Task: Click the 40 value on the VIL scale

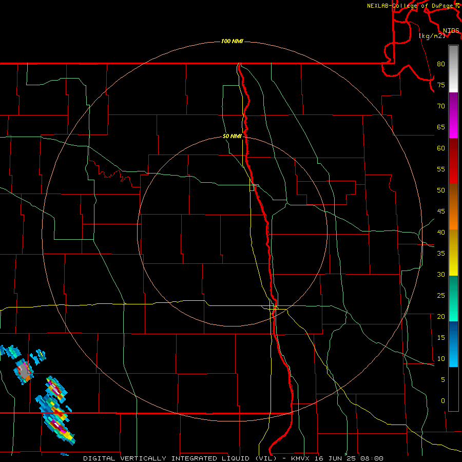Action: pyautogui.click(x=441, y=232)
